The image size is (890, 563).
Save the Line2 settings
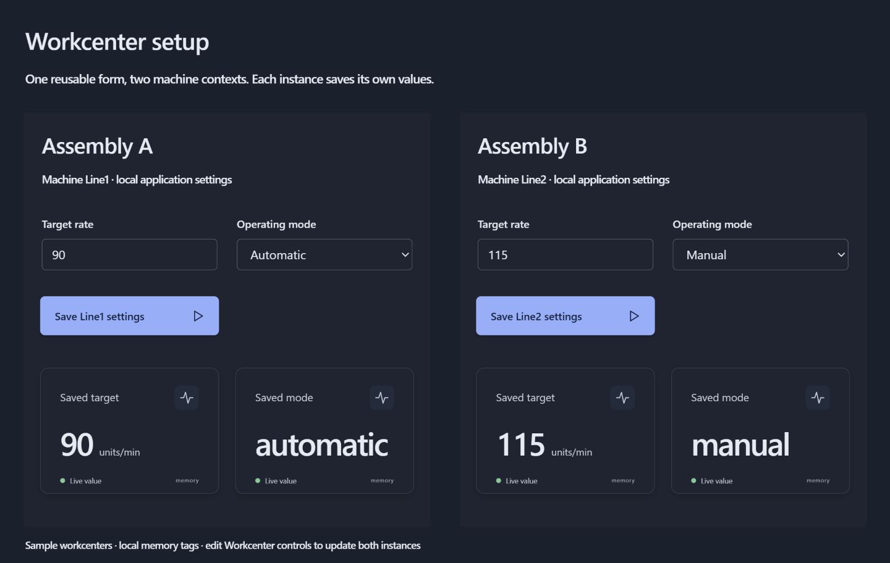[x=565, y=315]
